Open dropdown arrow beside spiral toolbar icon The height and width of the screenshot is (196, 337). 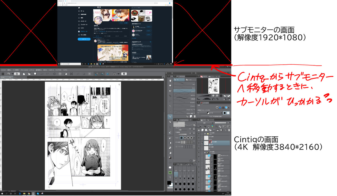pyautogui.click(x=12, y=74)
